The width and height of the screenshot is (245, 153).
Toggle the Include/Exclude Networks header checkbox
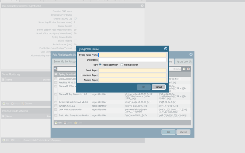[x=3, y=116]
